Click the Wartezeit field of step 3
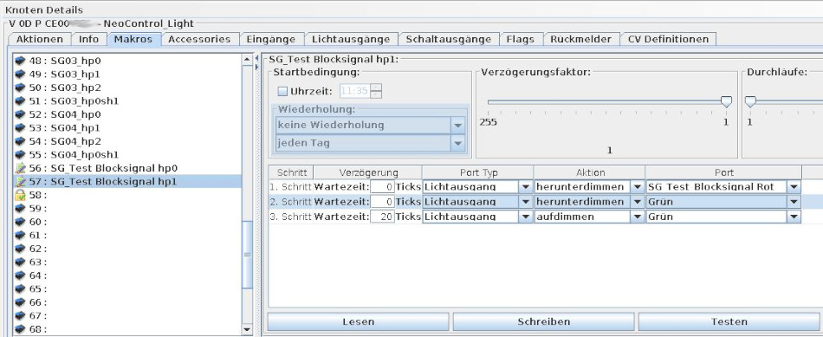This screenshot has height=337, width=823. tap(382, 217)
